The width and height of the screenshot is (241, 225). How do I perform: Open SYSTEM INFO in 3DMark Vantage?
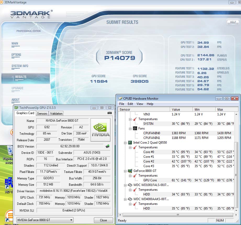pos(20,66)
